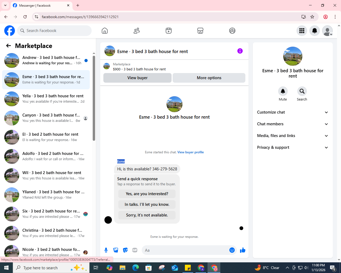Open El's 3 bed 2 bath conversation
Image resolution: width=341 pixels, height=273 pixels.
pos(46,137)
